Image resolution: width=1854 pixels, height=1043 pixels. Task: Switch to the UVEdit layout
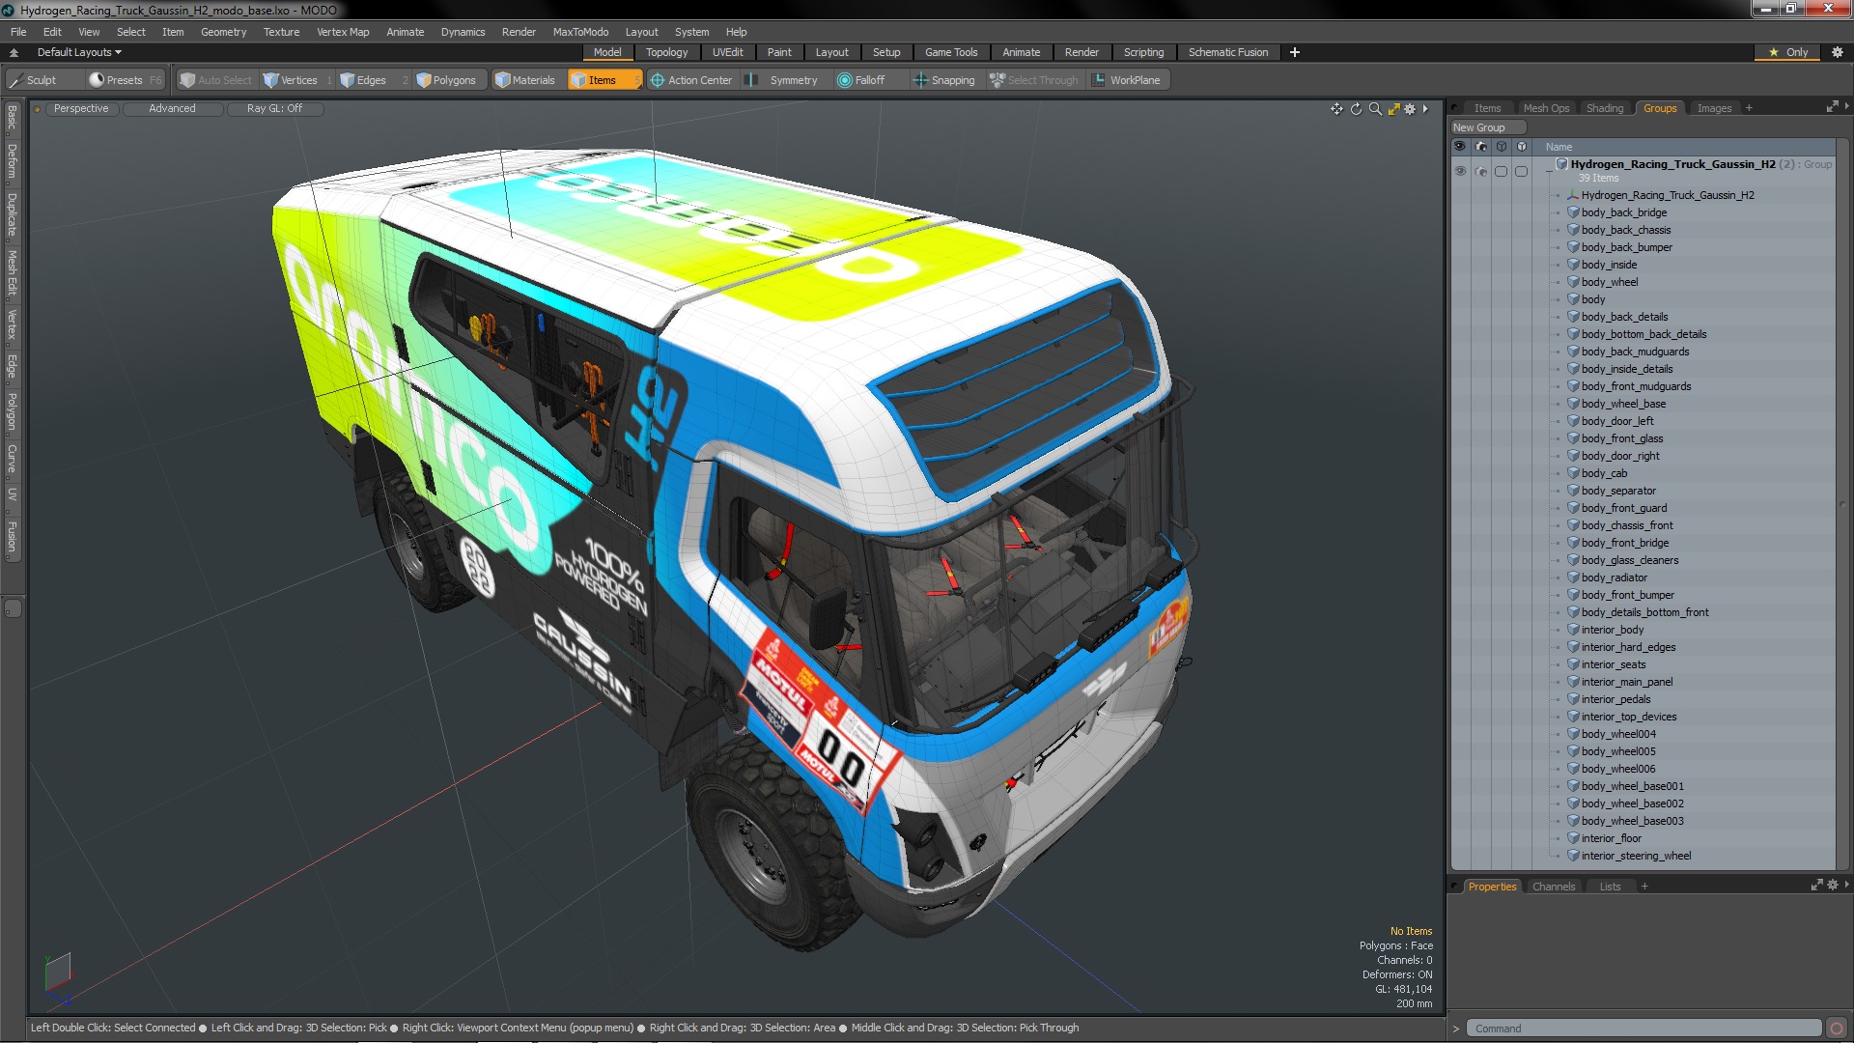(727, 52)
